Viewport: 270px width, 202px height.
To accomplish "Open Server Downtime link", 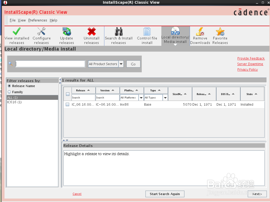I will pyautogui.click(x=250, y=64).
